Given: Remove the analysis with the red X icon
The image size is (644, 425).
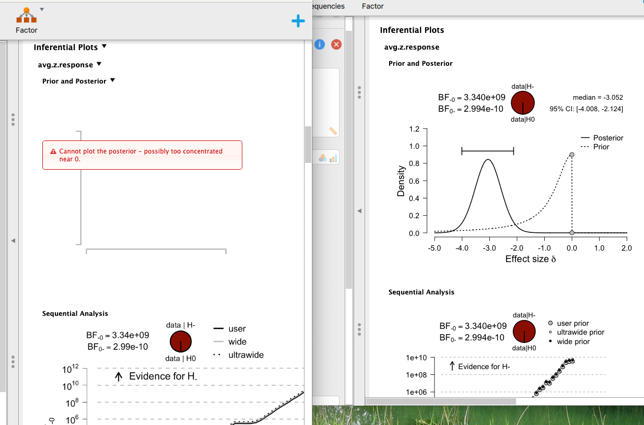Looking at the screenshot, I should (336, 44).
